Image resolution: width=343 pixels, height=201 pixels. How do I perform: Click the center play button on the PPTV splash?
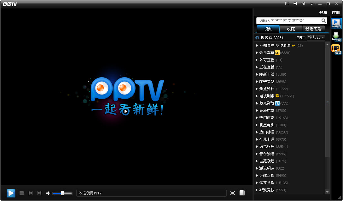125,111
